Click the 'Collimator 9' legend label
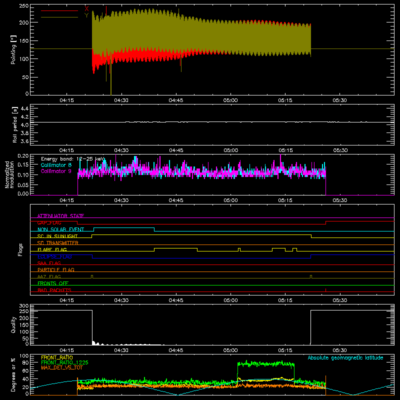Image resolution: width=400 pixels, height=400 pixels. 56,171
